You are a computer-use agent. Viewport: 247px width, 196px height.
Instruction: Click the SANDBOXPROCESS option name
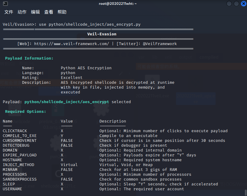pyautogui.click(x=20, y=179)
